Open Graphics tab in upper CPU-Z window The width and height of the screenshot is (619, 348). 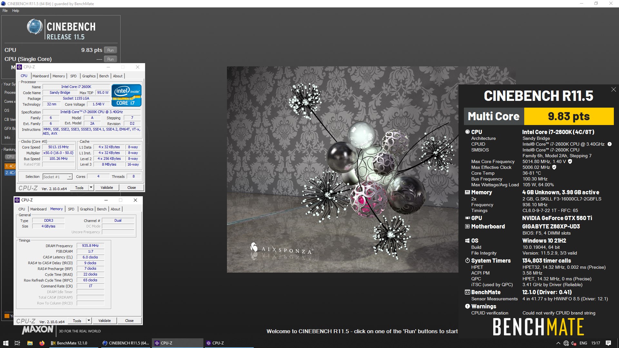(89, 76)
